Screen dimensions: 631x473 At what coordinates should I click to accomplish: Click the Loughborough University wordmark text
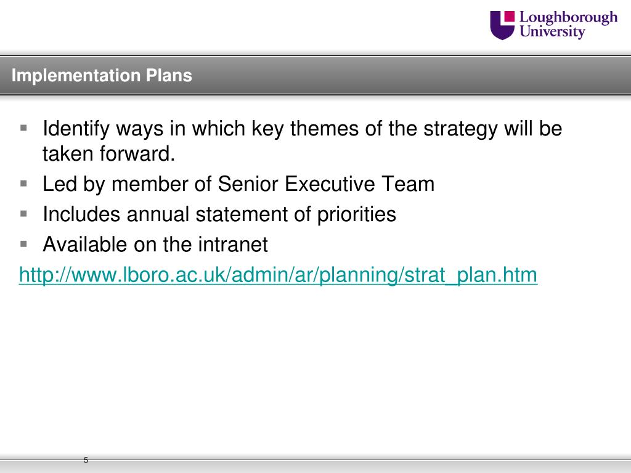[x=568, y=25]
